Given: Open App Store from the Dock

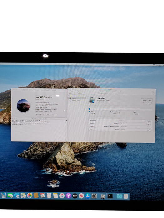Looking at the screenshot, I should [x=88, y=196].
